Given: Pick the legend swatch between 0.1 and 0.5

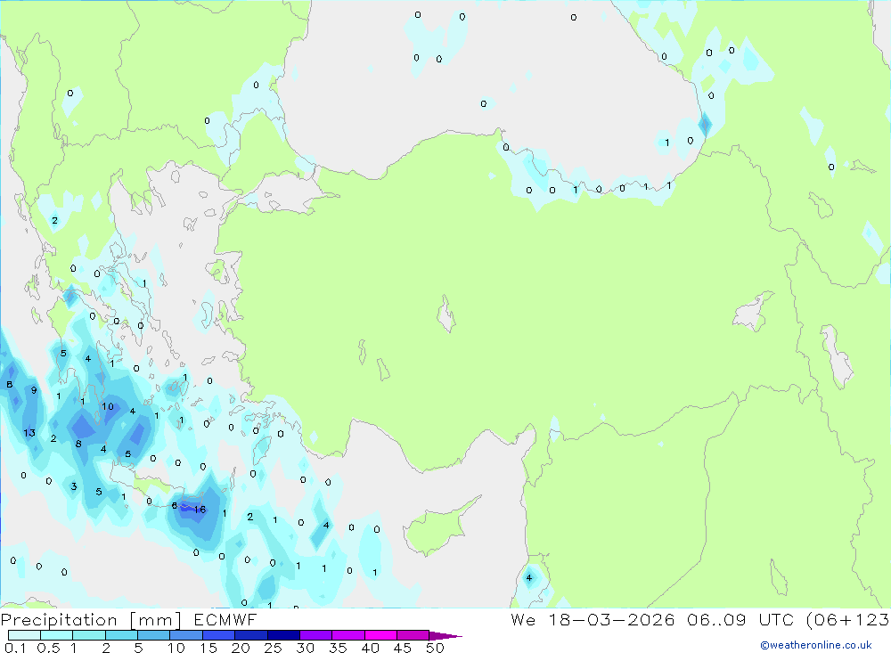Looking at the screenshot, I should point(24,635).
